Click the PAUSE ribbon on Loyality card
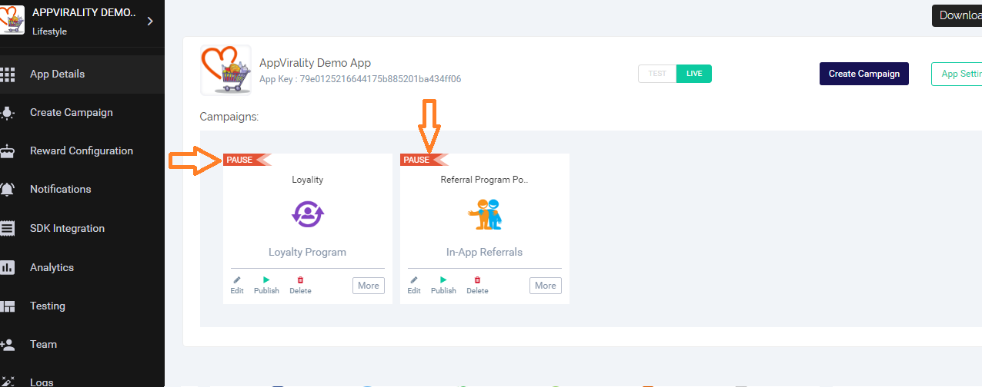 (247, 160)
